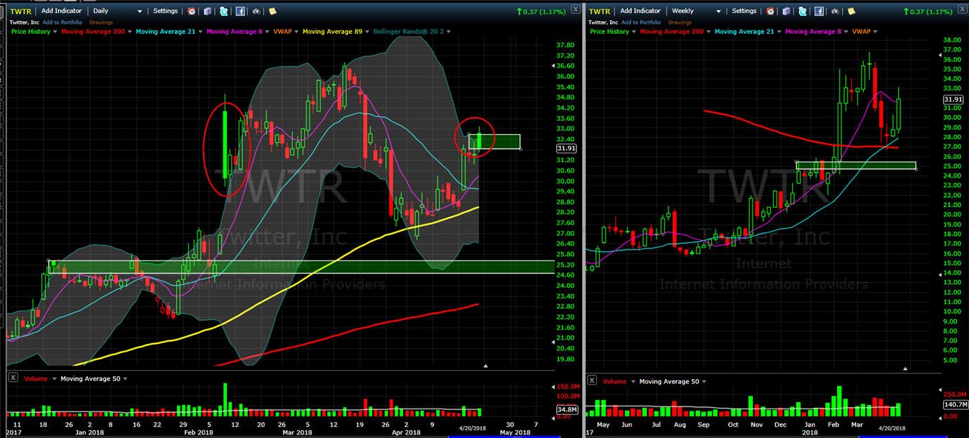Click Add to Portfolio link on daily chart
The width and height of the screenshot is (969, 438).
(x=62, y=22)
